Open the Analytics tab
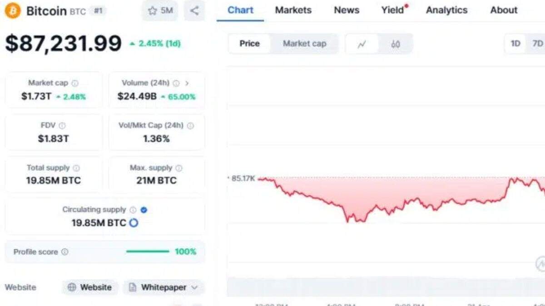The image size is (545, 306). (x=446, y=10)
